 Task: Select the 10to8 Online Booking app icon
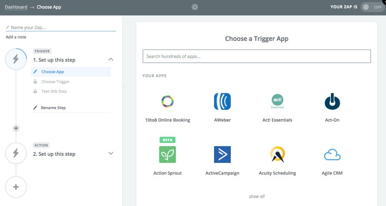click(x=167, y=101)
